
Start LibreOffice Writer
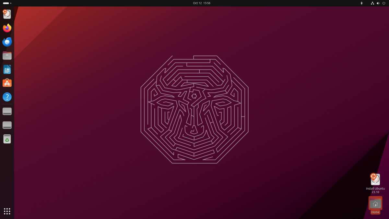(7, 69)
